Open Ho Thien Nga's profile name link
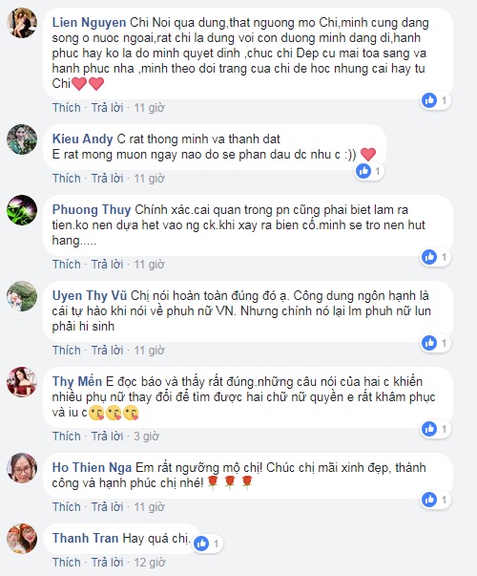 [x=92, y=467]
